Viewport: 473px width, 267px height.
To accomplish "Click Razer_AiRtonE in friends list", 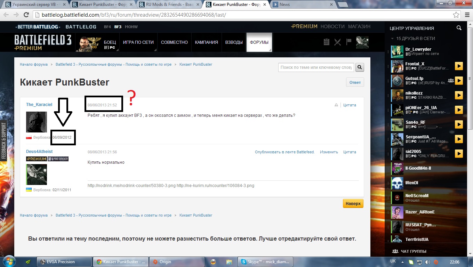I will pos(420,212).
